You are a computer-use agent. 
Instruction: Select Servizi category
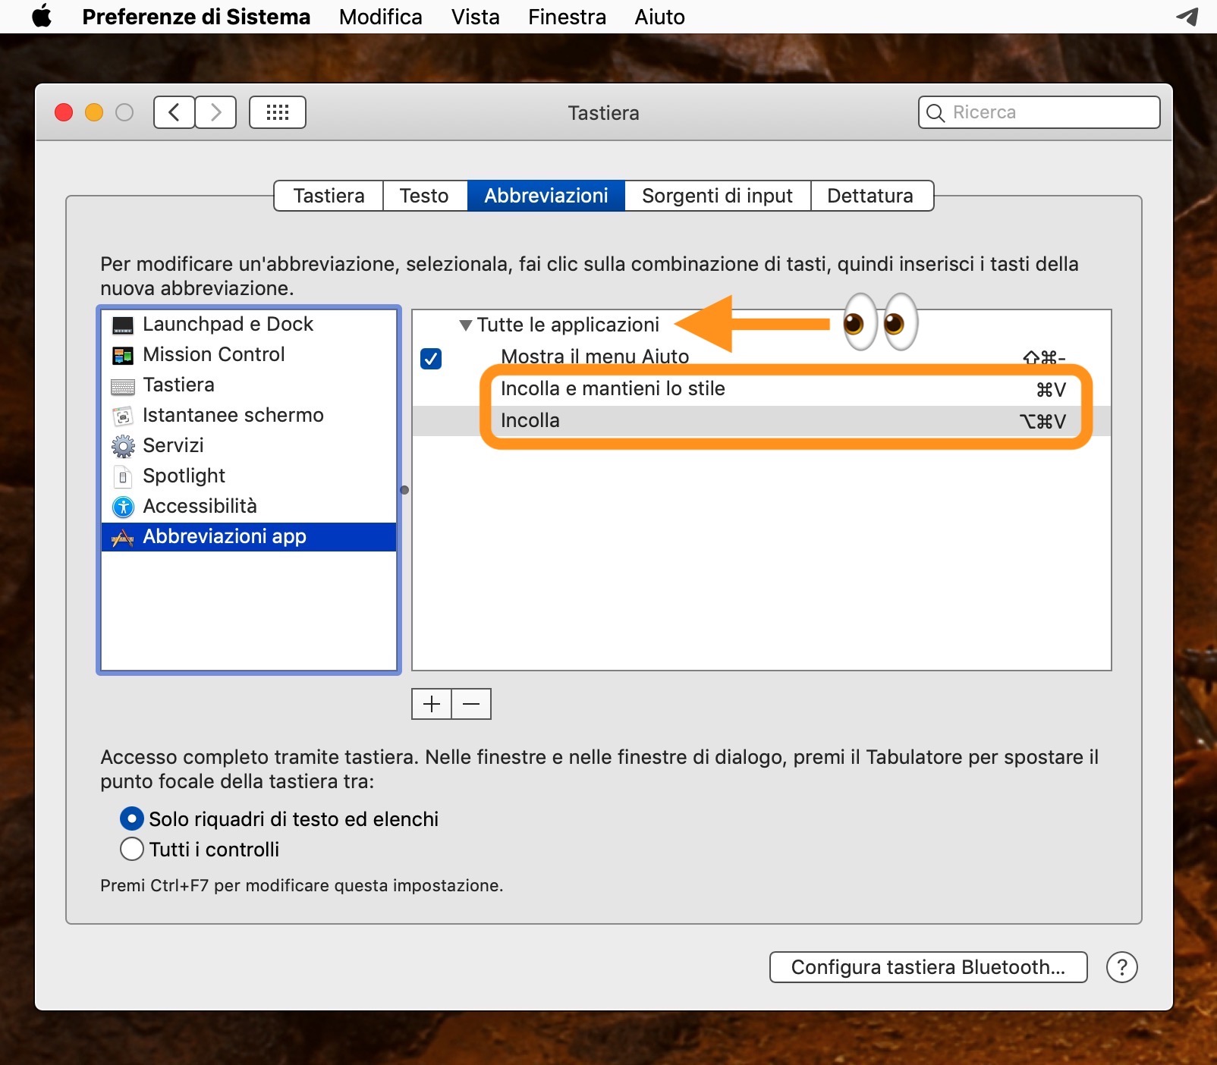tap(249, 446)
